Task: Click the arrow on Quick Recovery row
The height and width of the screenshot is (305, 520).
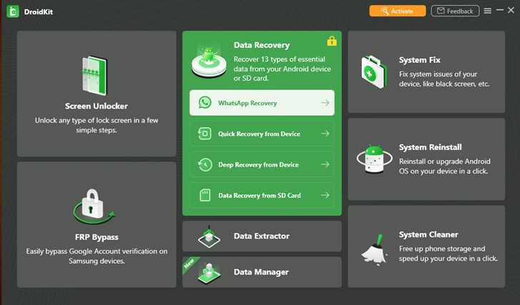Action: coord(325,134)
